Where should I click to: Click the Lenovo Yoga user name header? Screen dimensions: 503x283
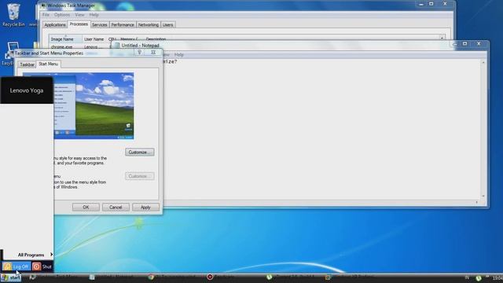(x=27, y=90)
